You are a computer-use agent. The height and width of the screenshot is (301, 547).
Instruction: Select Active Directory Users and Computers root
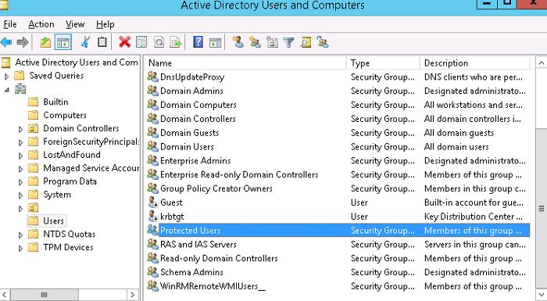pyautogui.click(x=77, y=63)
